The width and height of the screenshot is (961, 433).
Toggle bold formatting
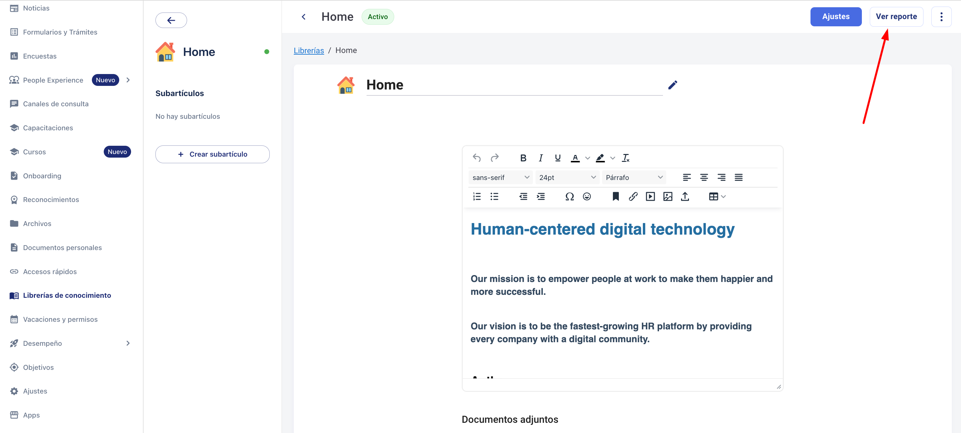coord(523,158)
